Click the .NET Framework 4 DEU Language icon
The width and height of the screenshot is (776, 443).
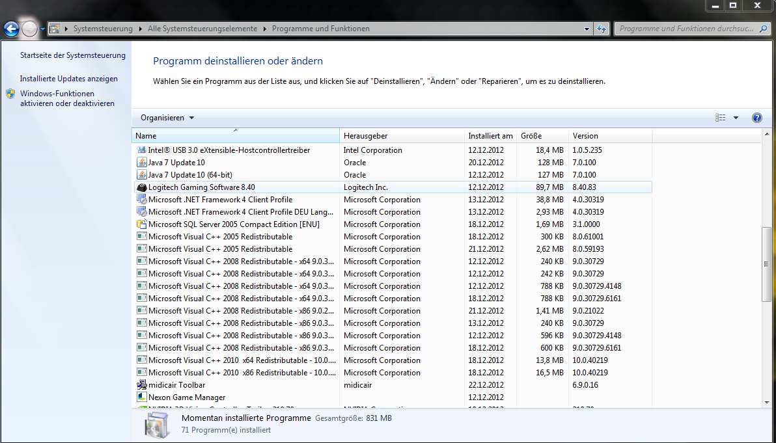point(141,211)
